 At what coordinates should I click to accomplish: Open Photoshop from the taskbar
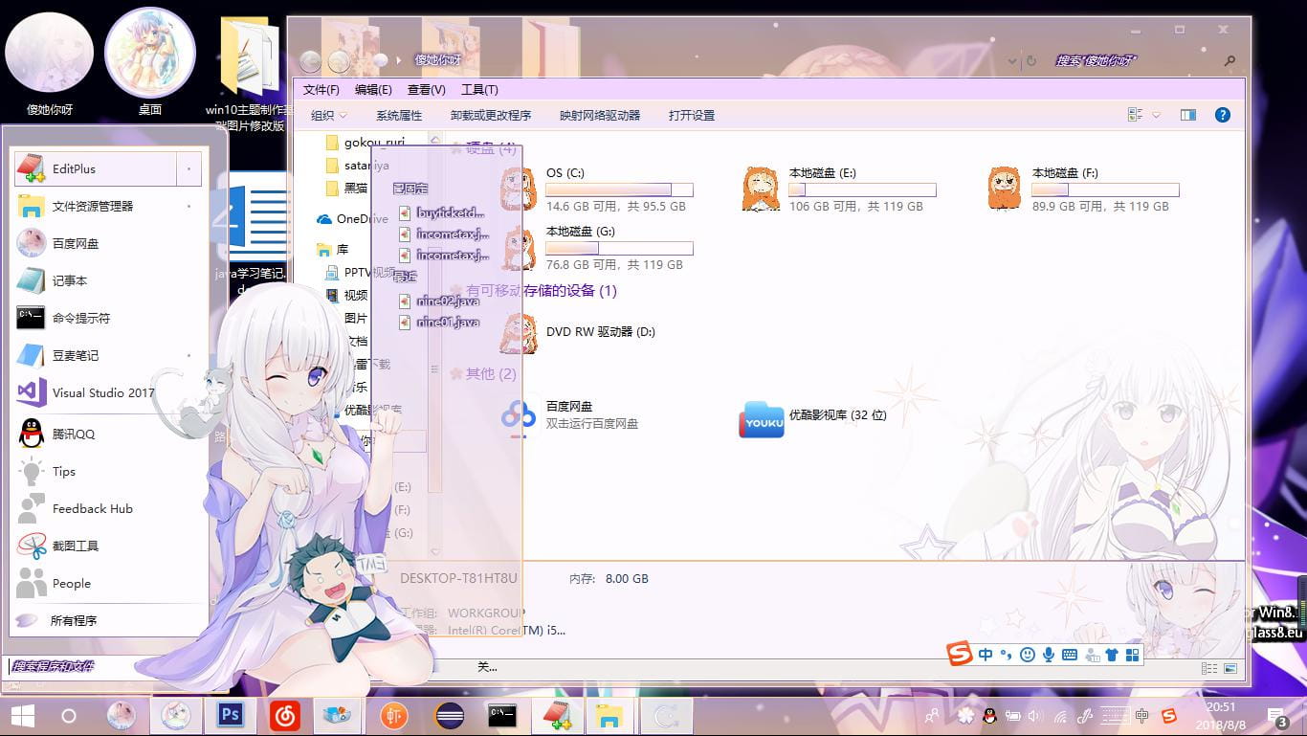(x=230, y=715)
